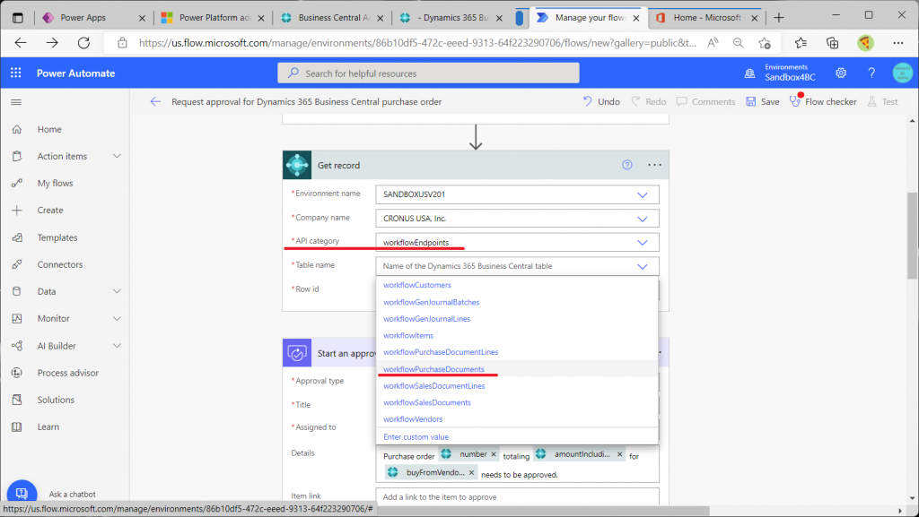Click the Environments icon in header
Image resolution: width=919 pixels, height=517 pixels.
coord(749,73)
